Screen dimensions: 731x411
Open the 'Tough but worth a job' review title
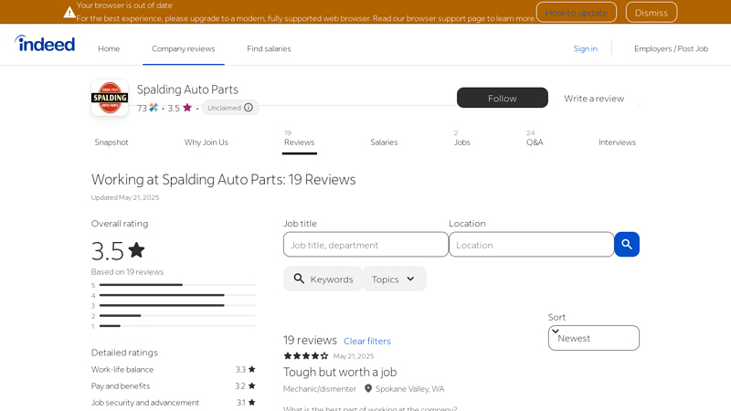pyautogui.click(x=340, y=372)
